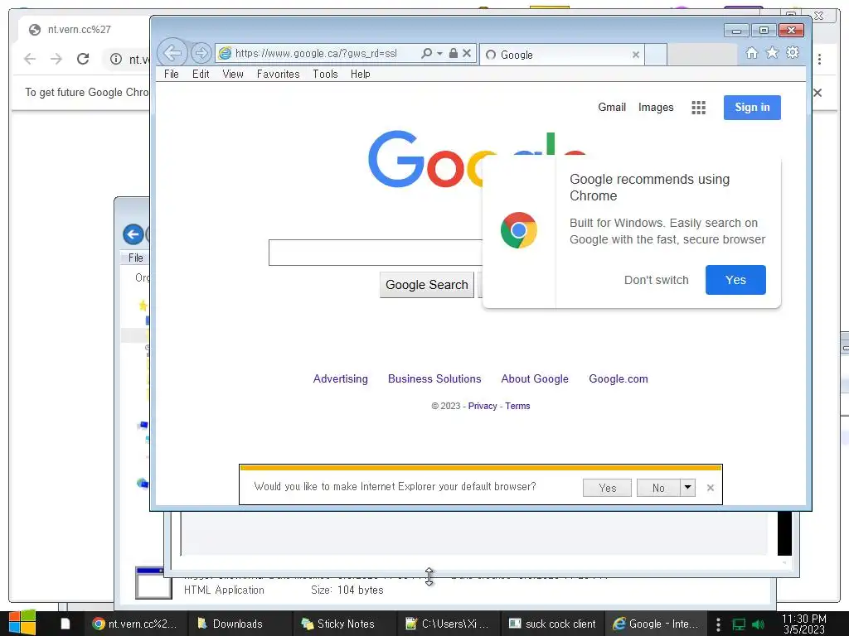The image size is (849, 636).
Task: Click the Internet Explorer back arrow button
Action: click(x=172, y=53)
